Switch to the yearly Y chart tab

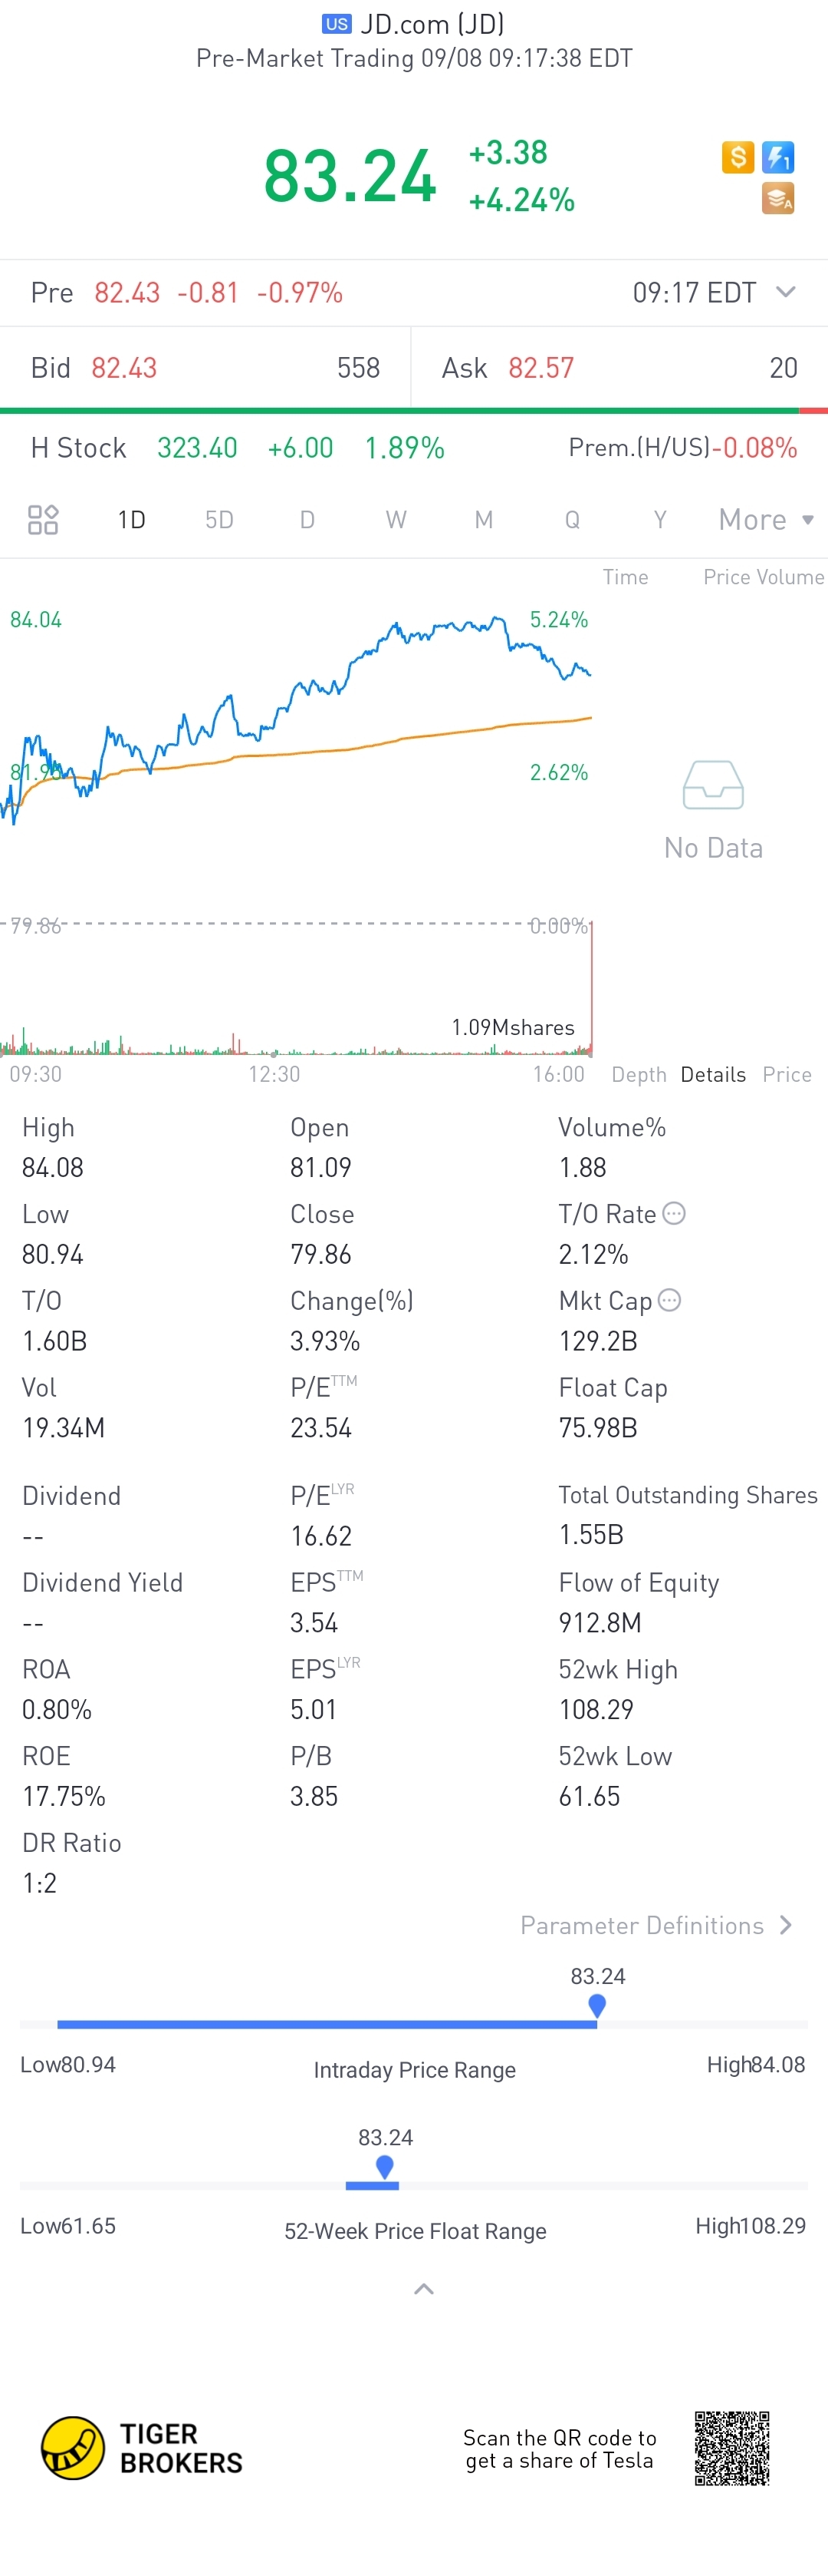[x=660, y=520]
